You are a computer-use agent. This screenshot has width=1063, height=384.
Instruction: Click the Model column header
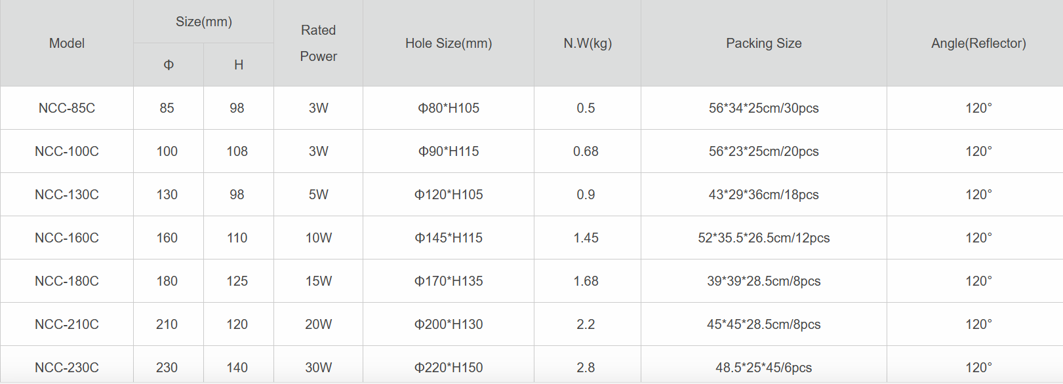pyautogui.click(x=67, y=43)
